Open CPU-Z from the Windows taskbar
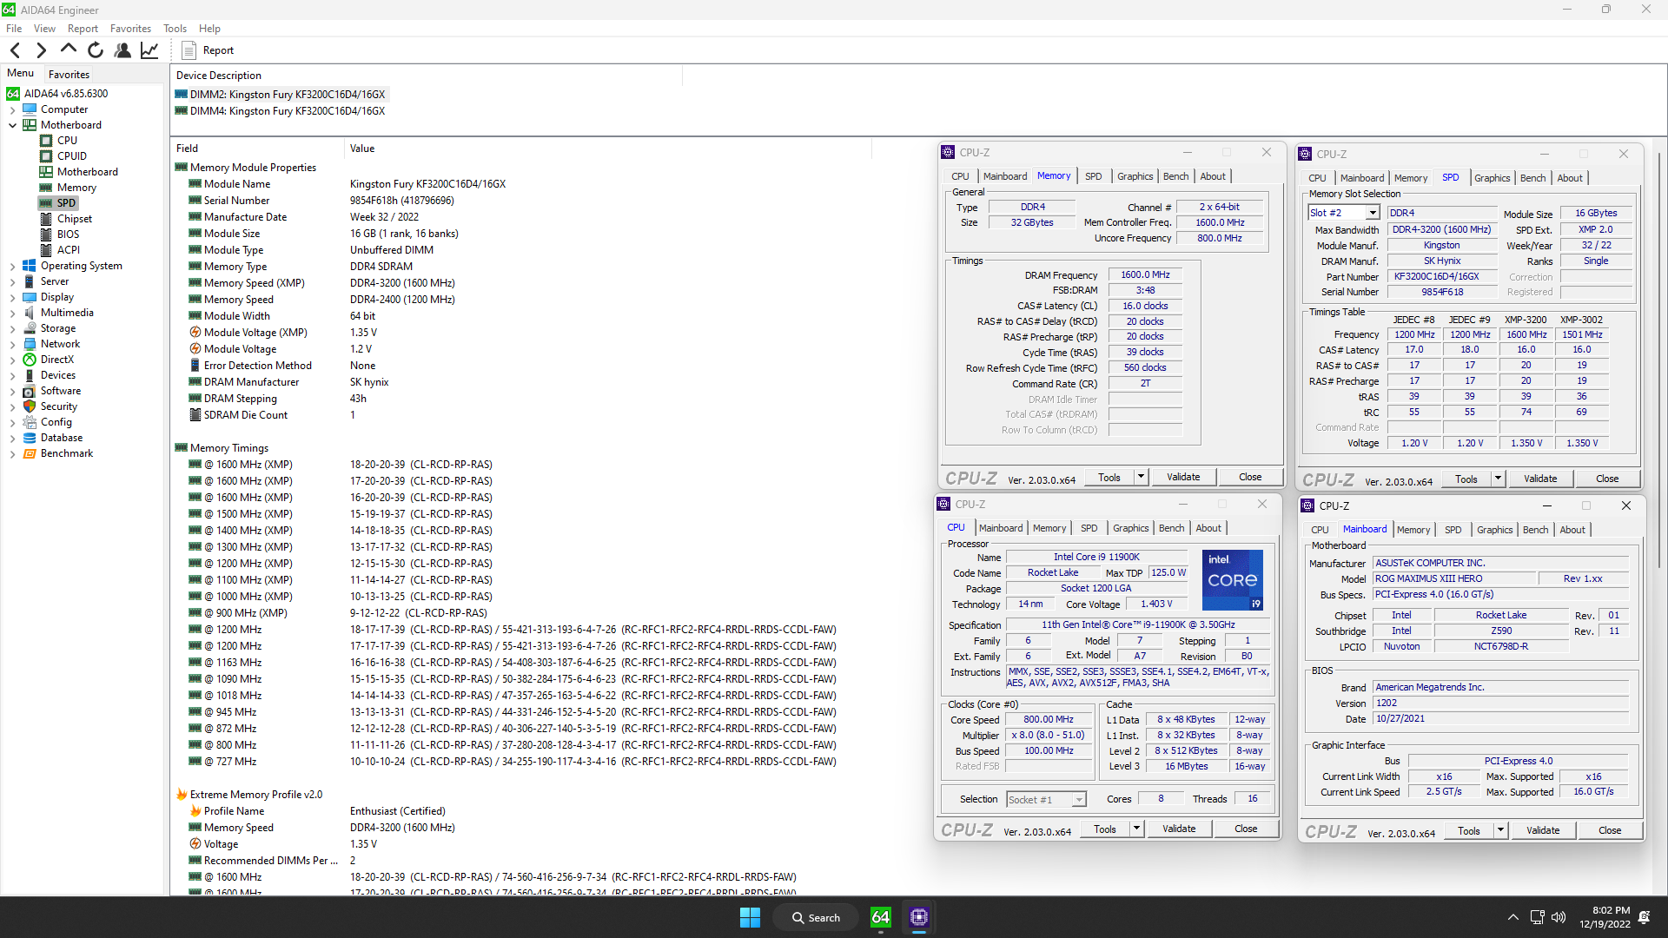1668x938 pixels. [x=919, y=917]
